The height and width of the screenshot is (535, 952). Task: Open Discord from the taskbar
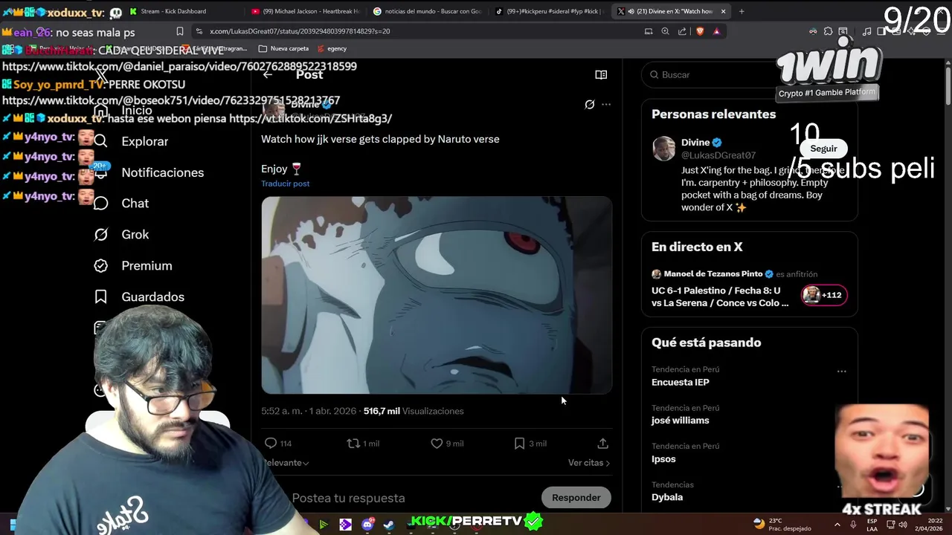point(367,525)
